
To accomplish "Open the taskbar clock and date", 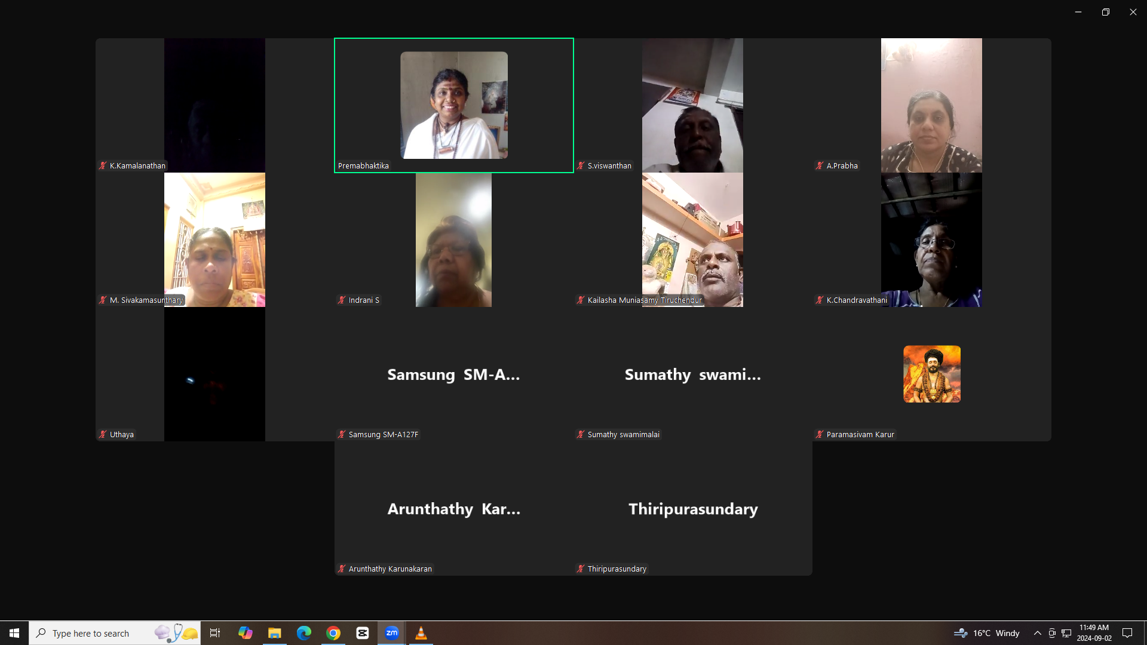I will [1094, 633].
